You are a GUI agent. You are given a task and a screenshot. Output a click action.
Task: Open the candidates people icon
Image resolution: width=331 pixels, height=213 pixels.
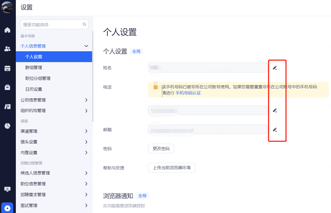tap(7, 49)
